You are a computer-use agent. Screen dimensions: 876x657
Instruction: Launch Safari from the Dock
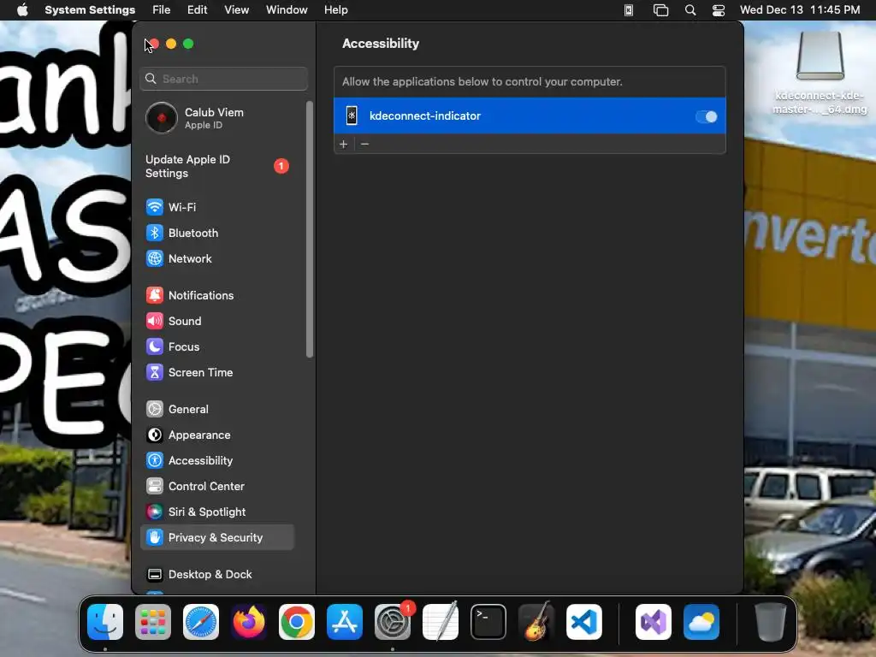click(x=201, y=622)
